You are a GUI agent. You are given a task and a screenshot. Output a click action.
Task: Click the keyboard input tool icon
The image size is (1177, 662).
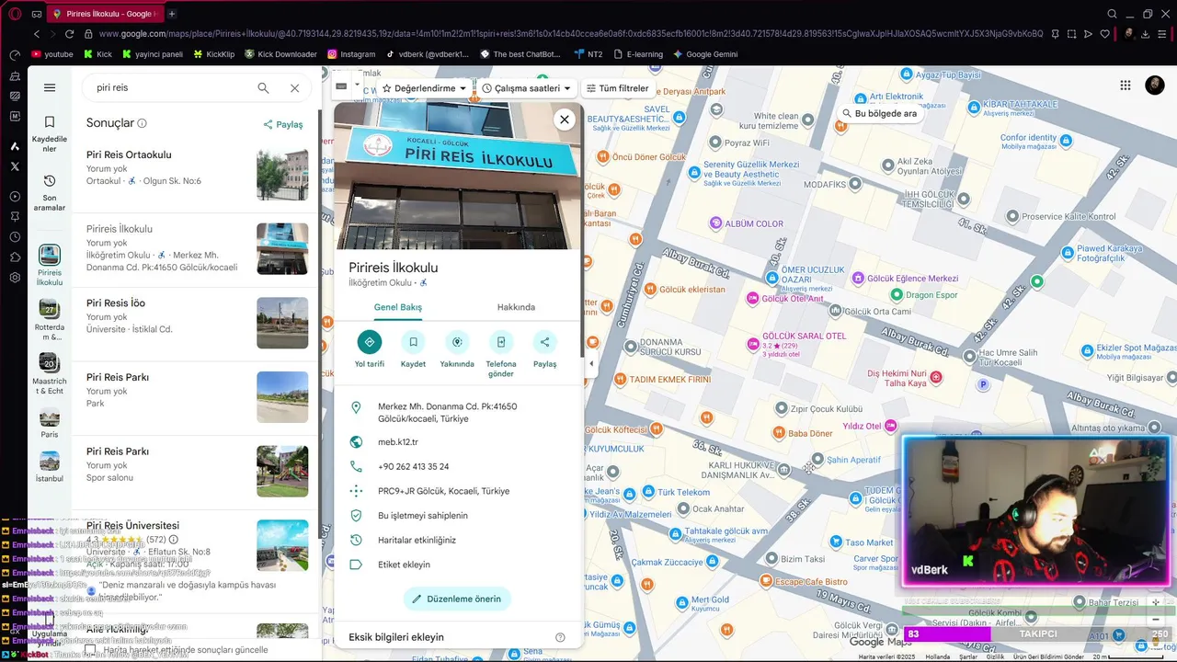341,86
